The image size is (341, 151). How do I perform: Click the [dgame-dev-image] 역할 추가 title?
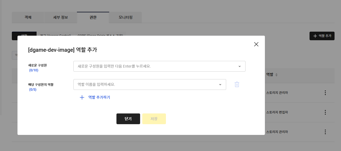point(62,50)
